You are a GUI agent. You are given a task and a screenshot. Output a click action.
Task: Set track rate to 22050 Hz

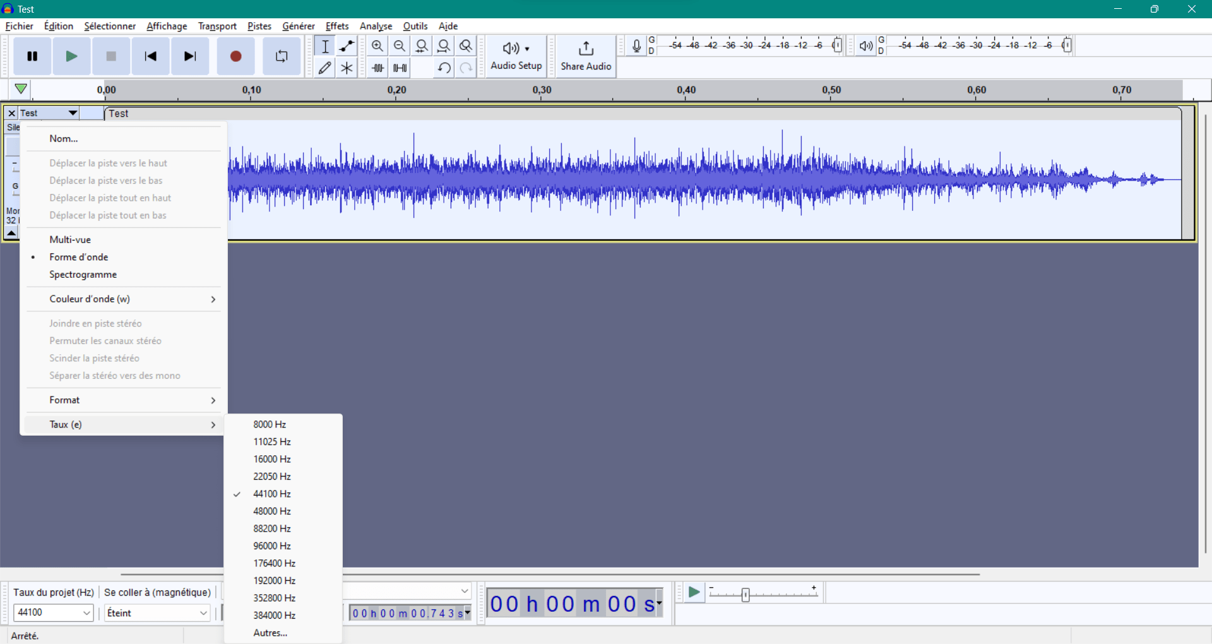(283, 477)
